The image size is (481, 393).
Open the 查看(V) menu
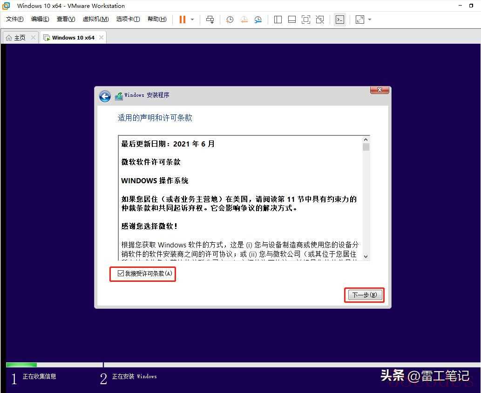[66, 19]
